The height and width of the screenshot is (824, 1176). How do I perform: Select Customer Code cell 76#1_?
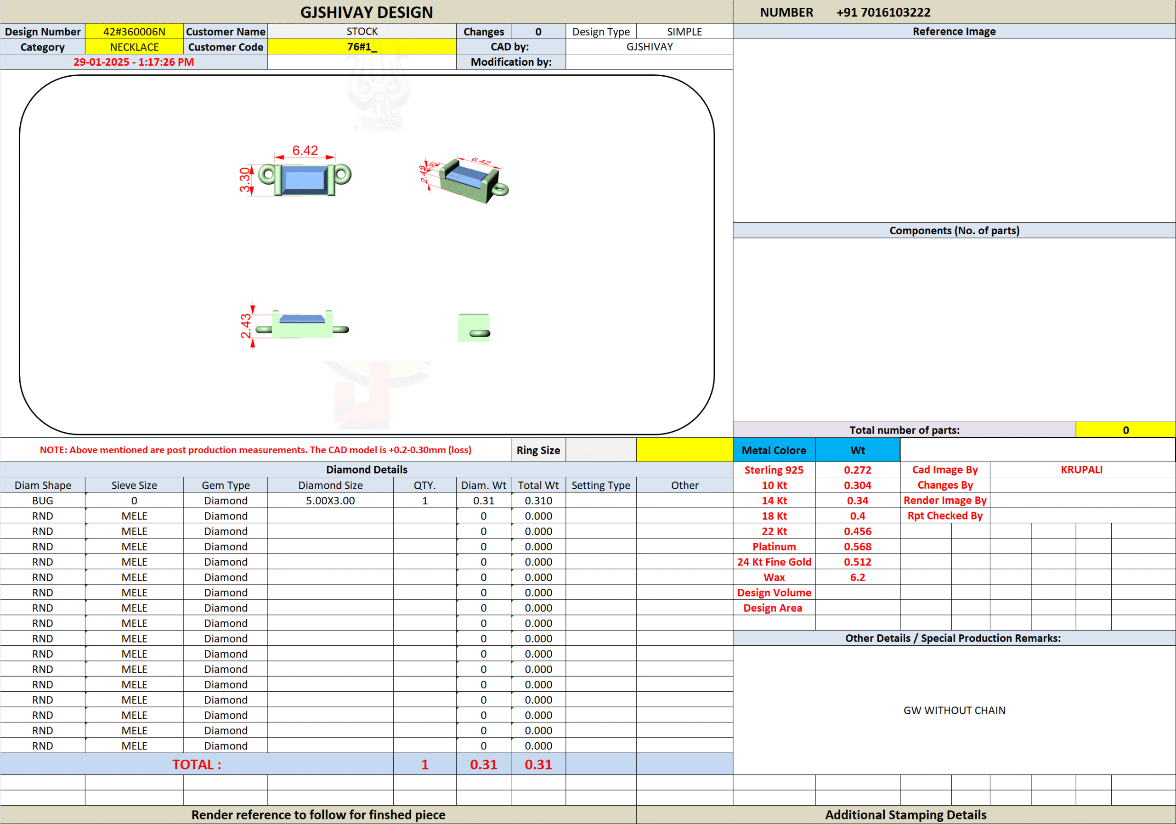[x=362, y=47]
